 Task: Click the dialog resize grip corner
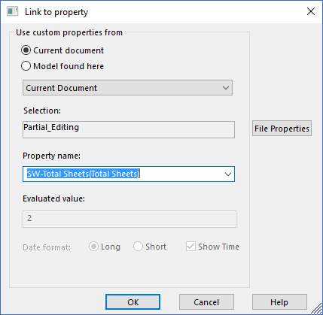pyautogui.click(x=317, y=309)
